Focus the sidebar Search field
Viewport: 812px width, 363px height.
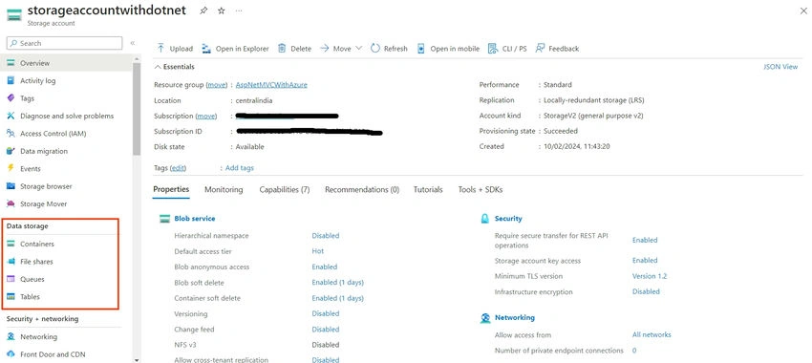tap(64, 43)
